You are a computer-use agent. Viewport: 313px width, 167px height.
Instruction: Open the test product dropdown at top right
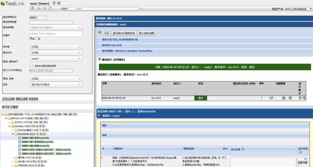(298, 9)
